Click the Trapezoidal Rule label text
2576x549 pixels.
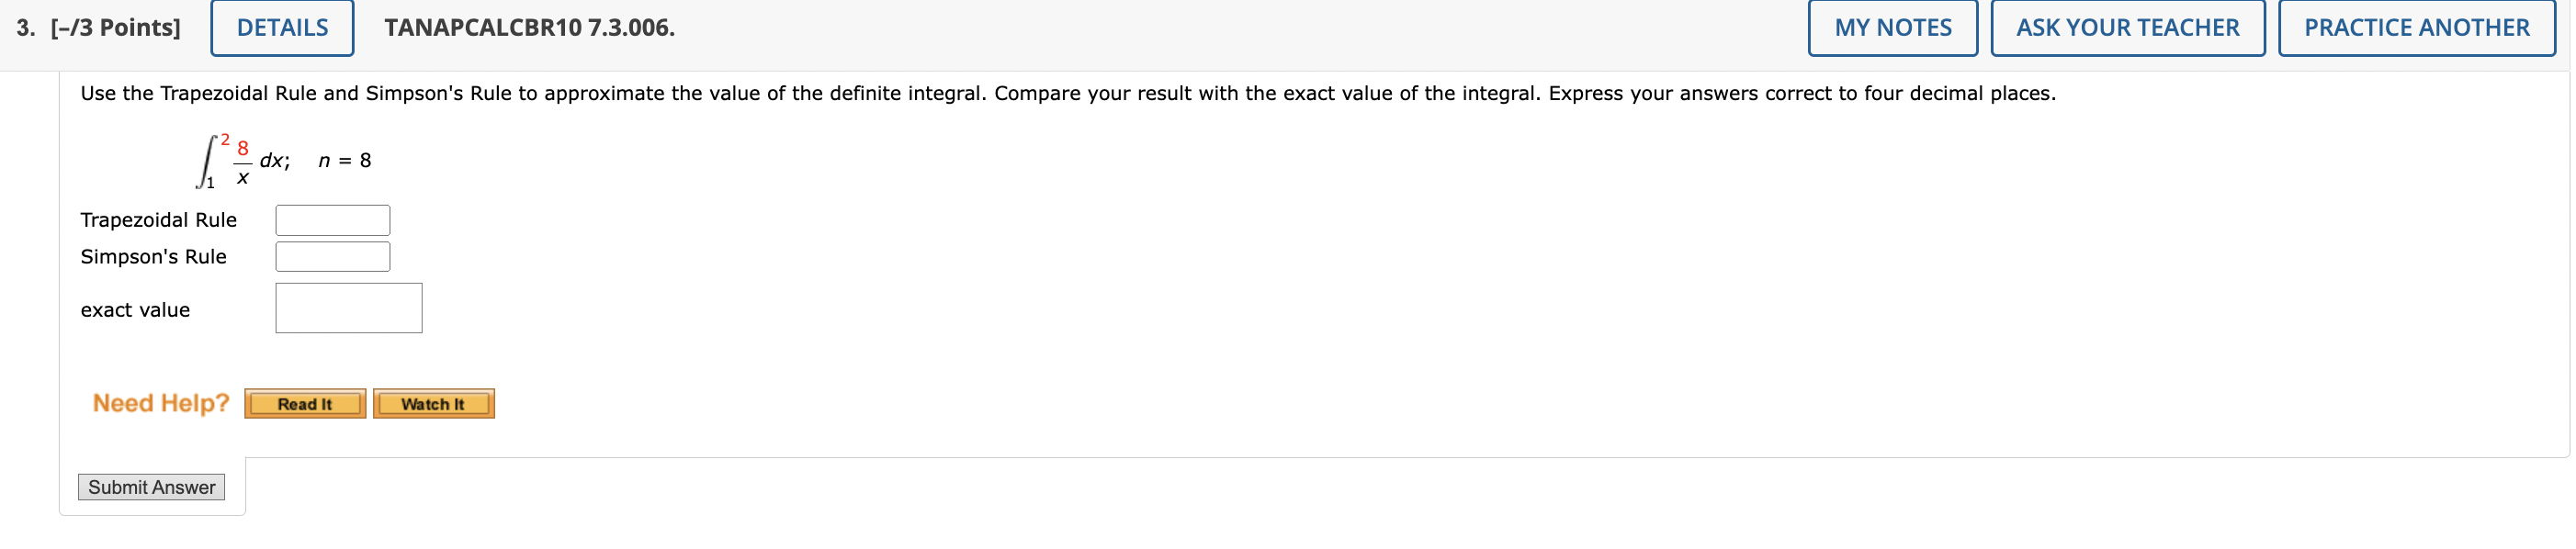point(159,219)
